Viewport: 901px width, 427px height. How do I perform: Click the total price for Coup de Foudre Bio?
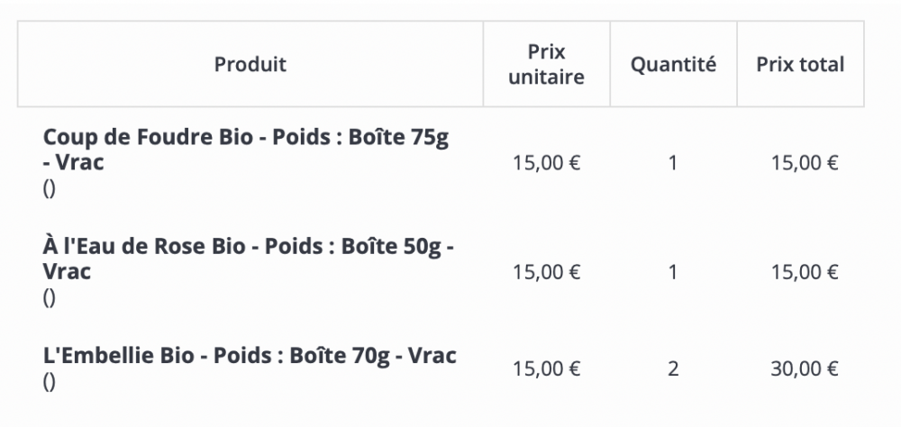click(x=805, y=163)
